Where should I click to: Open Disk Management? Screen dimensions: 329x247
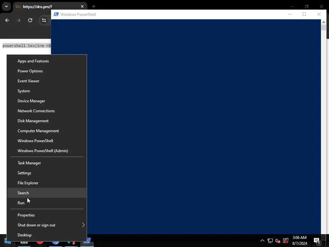47,121
